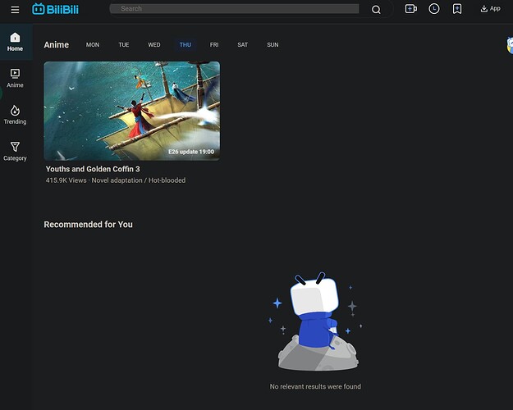This screenshot has width=513, height=410.
Task: Open watch history clock icon
Action: (x=434, y=9)
